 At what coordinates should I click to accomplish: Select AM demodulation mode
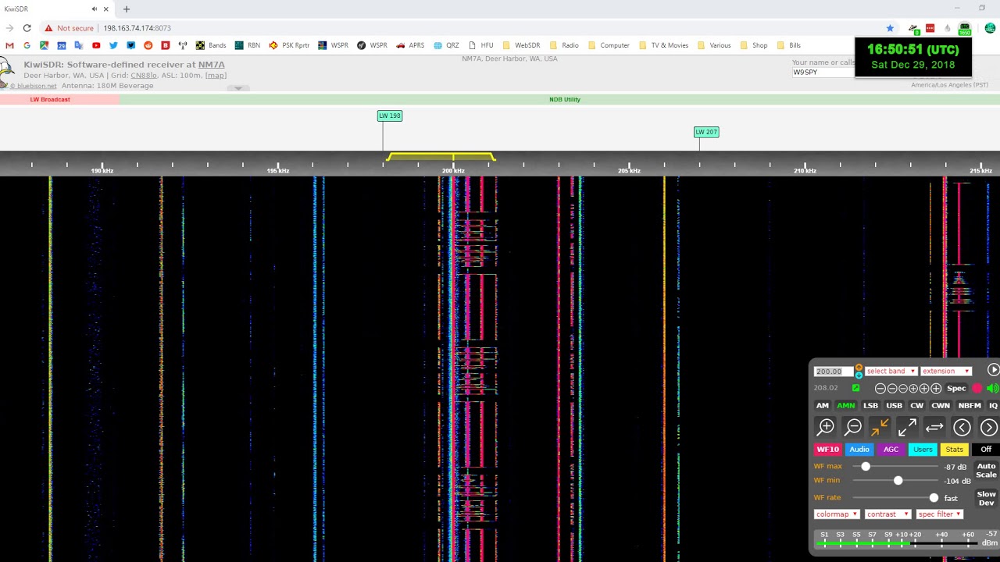823,405
